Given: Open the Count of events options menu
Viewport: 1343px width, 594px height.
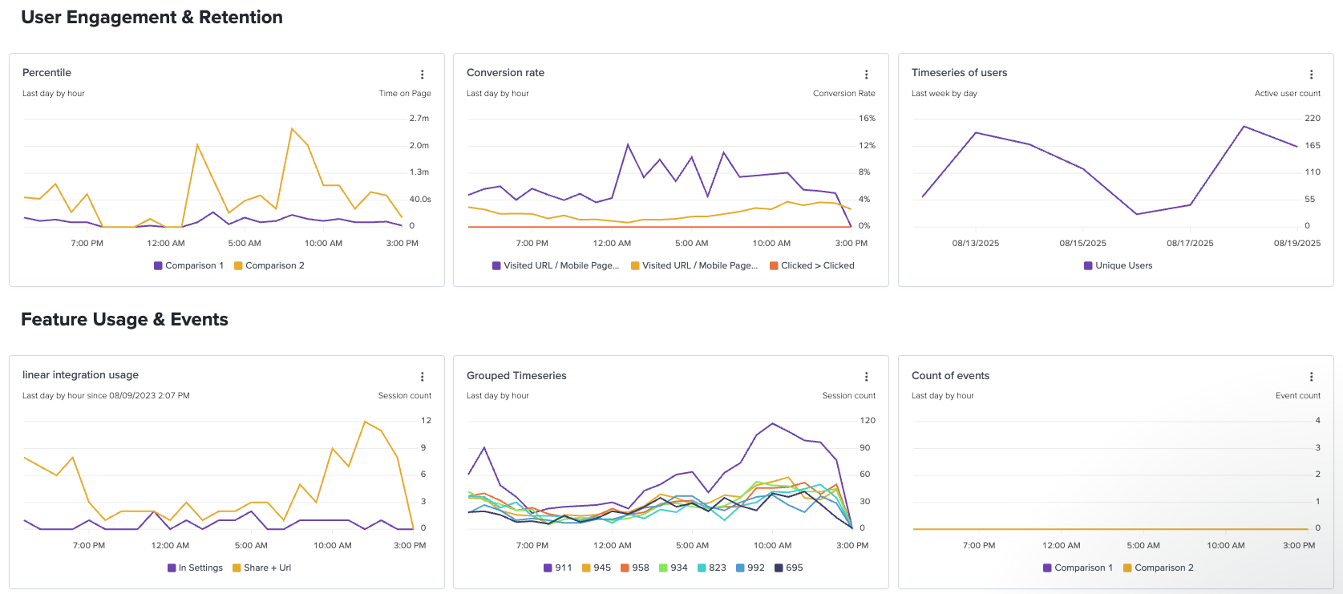Looking at the screenshot, I should click(x=1312, y=377).
